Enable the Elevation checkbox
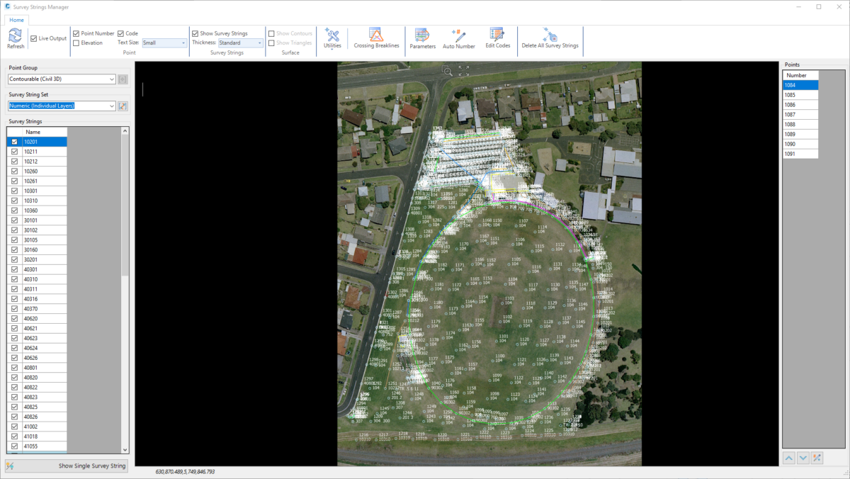The width and height of the screenshot is (850, 479). (x=76, y=43)
